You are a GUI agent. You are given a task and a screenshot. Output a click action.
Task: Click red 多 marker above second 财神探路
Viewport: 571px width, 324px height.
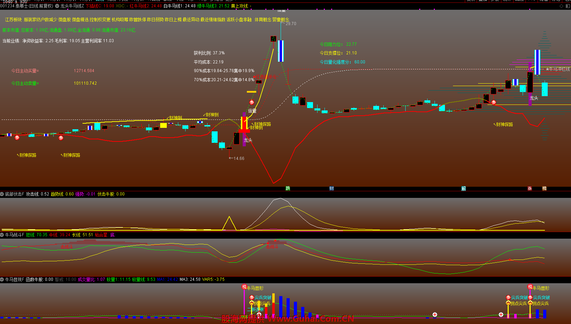point(61,138)
